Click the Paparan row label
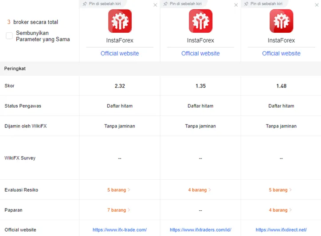321x236 pixels. [13, 210]
